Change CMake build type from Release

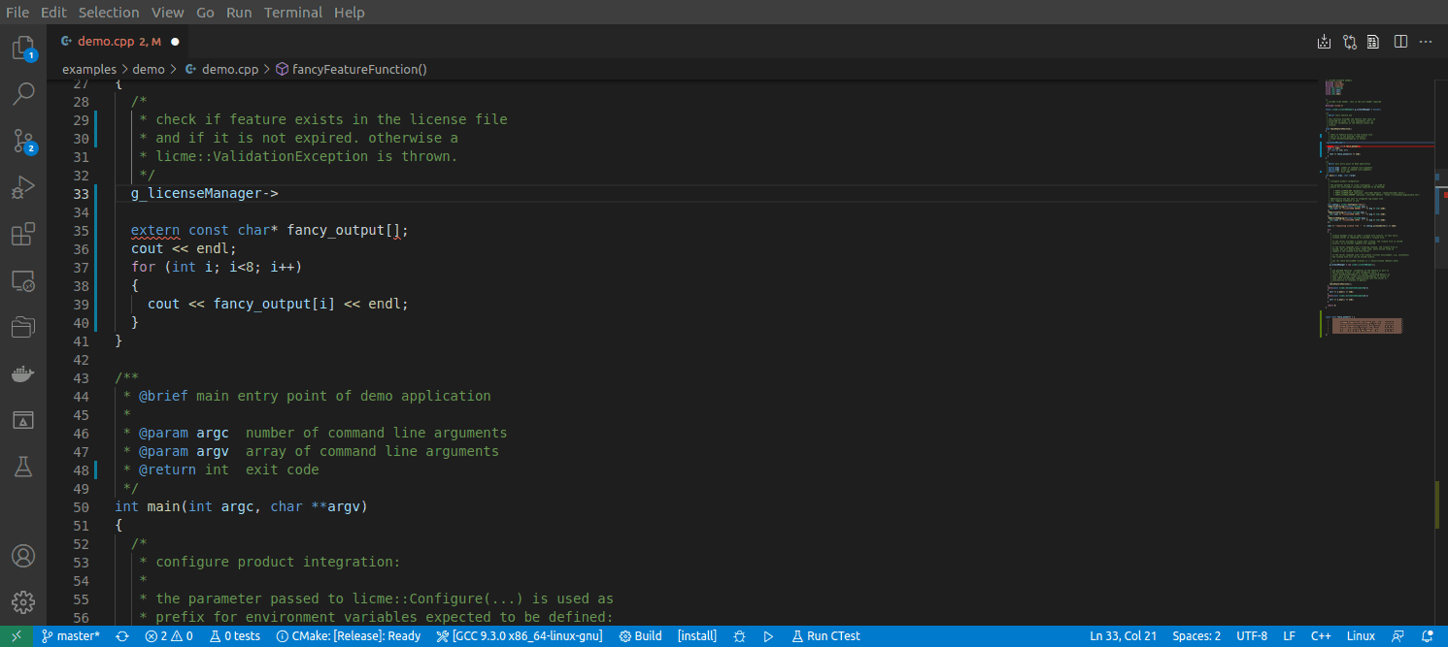point(350,636)
